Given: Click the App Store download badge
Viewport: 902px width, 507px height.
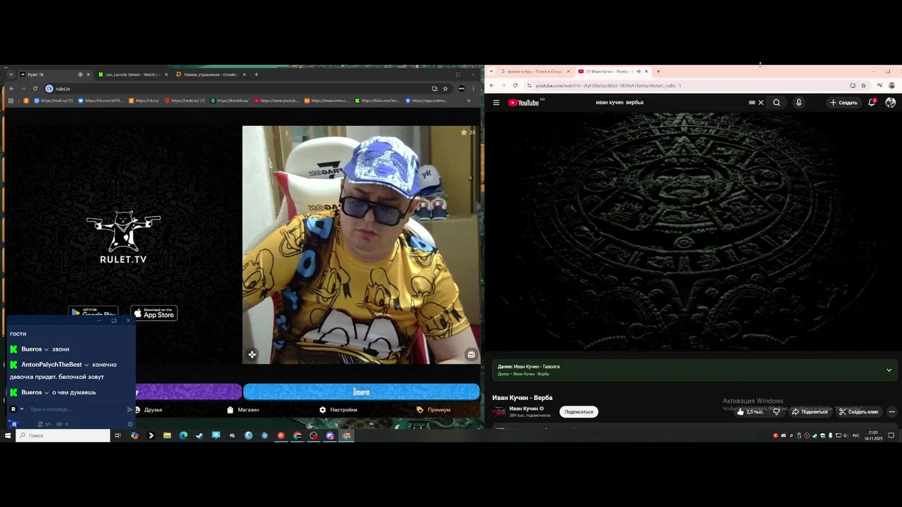Looking at the screenshot, I should tap(154, 313).
